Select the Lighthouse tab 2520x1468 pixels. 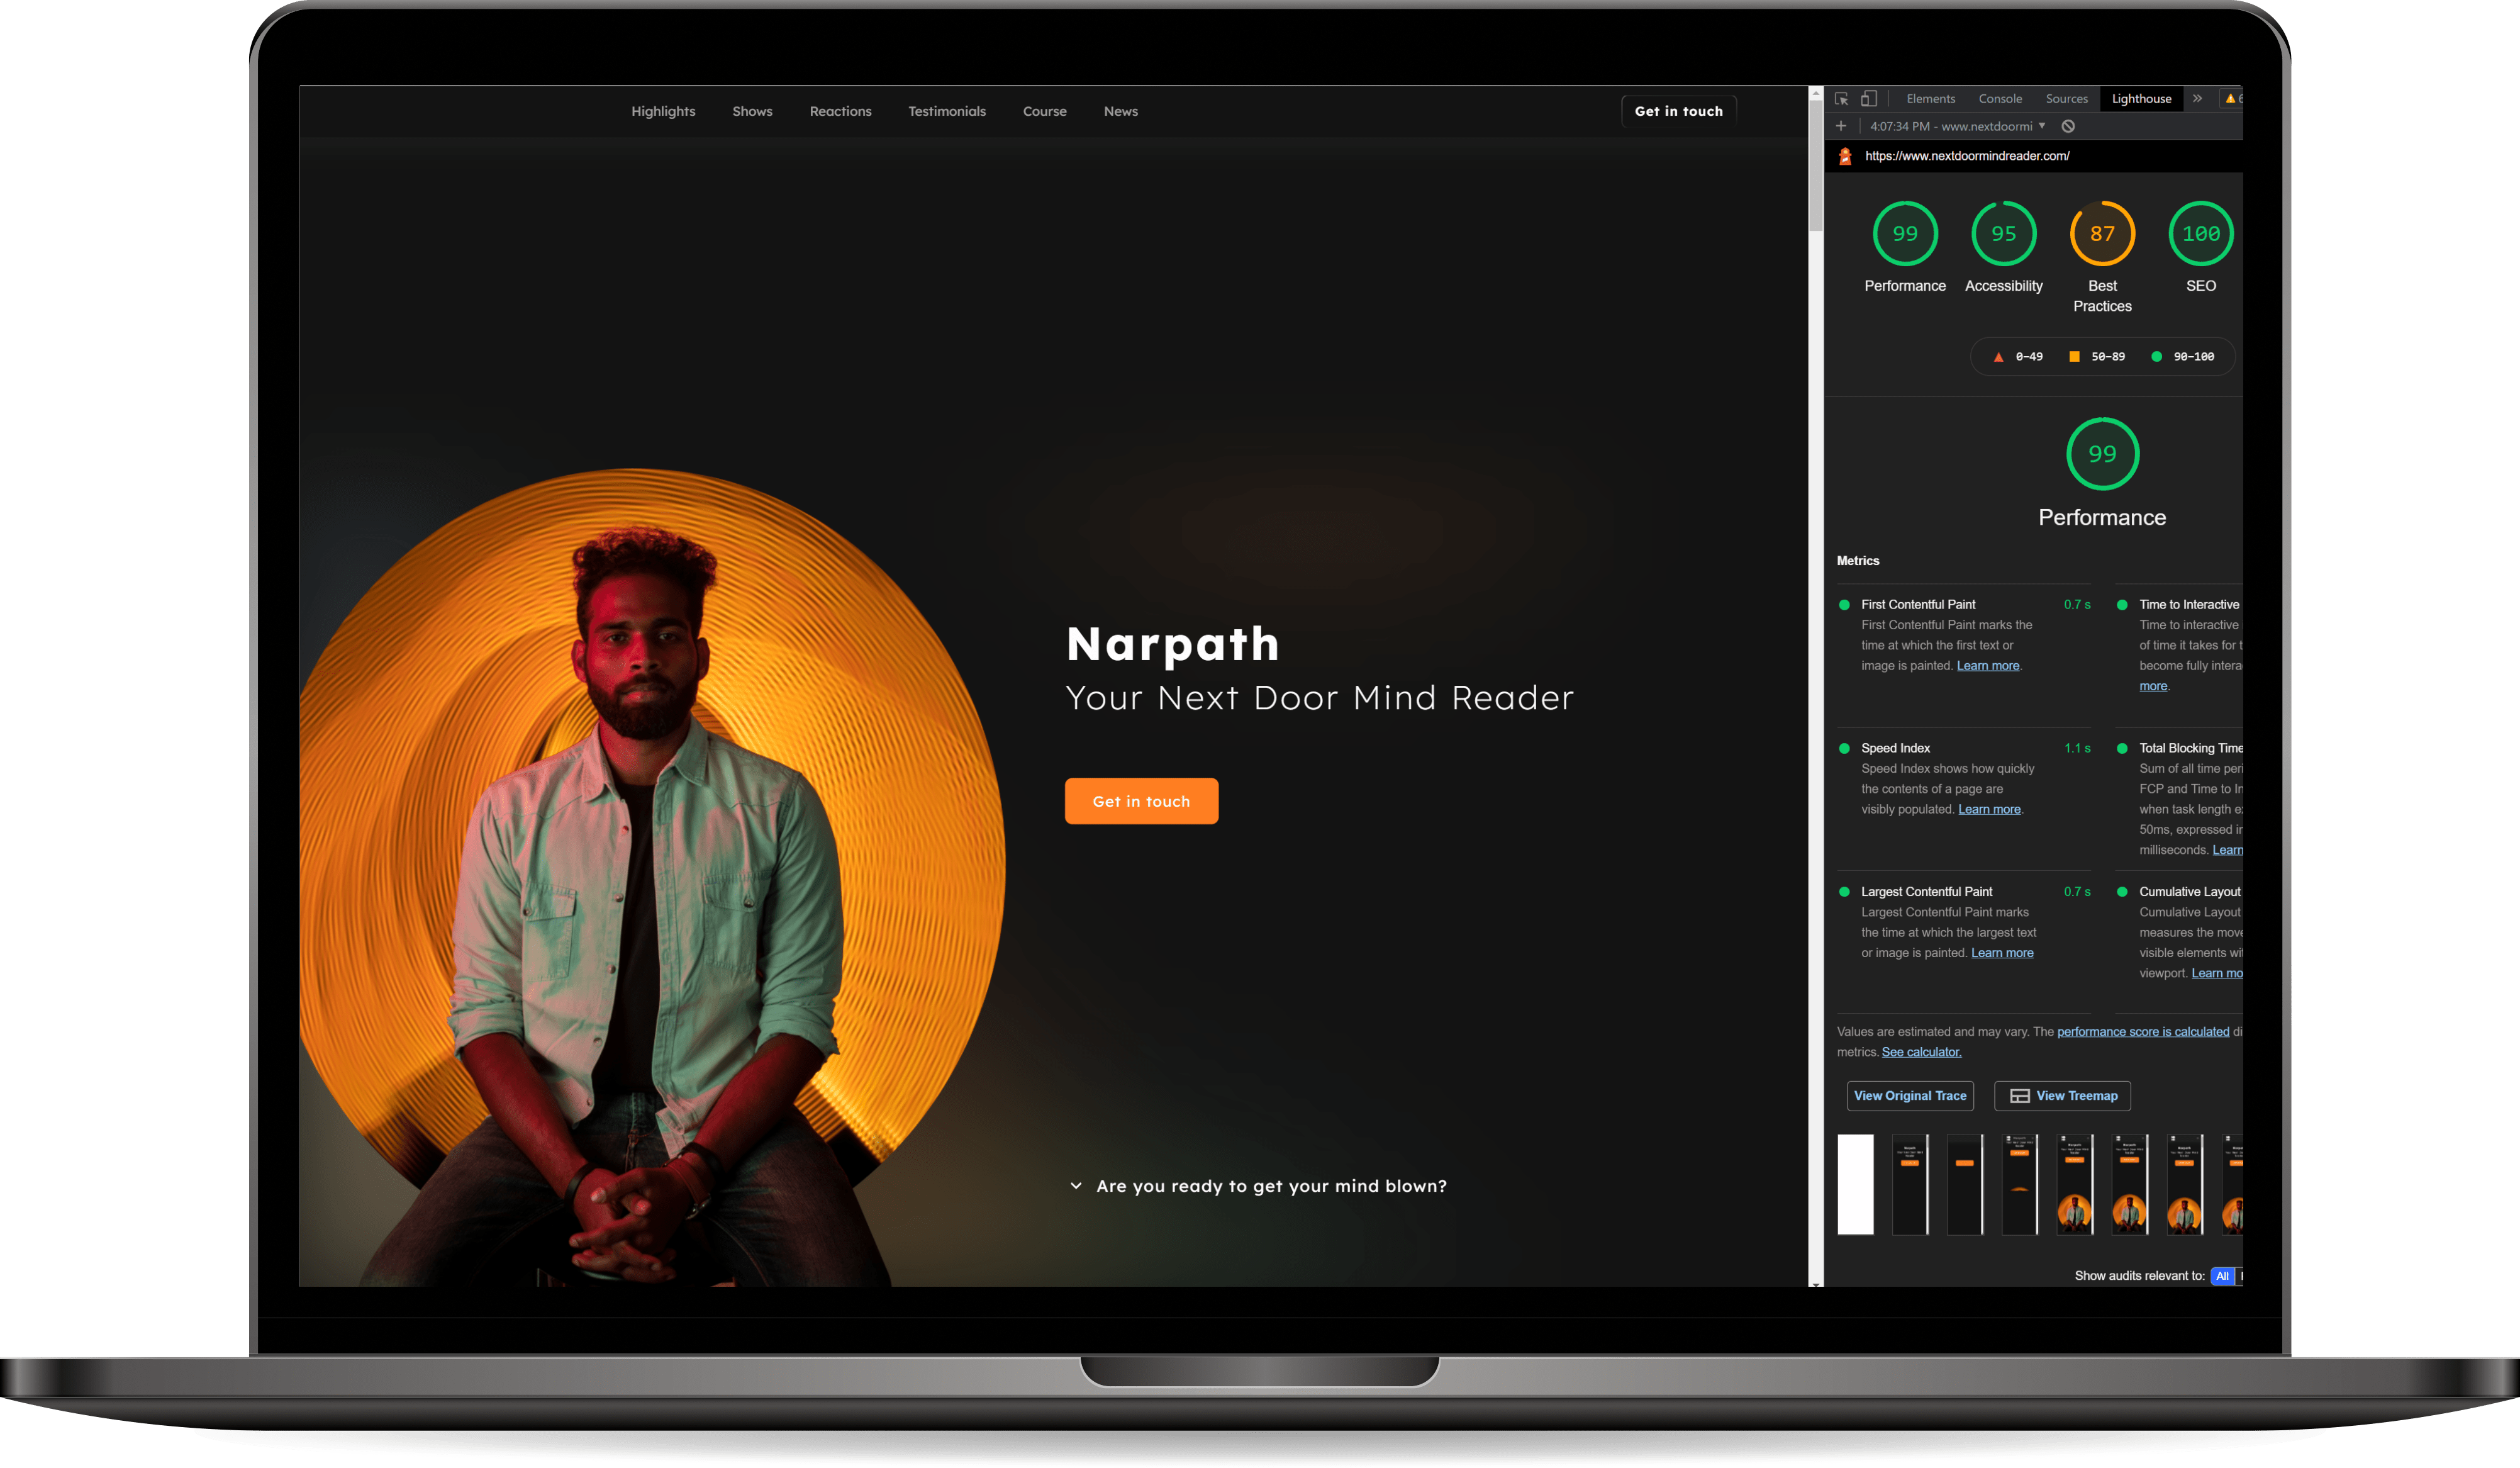[2141, 99]
